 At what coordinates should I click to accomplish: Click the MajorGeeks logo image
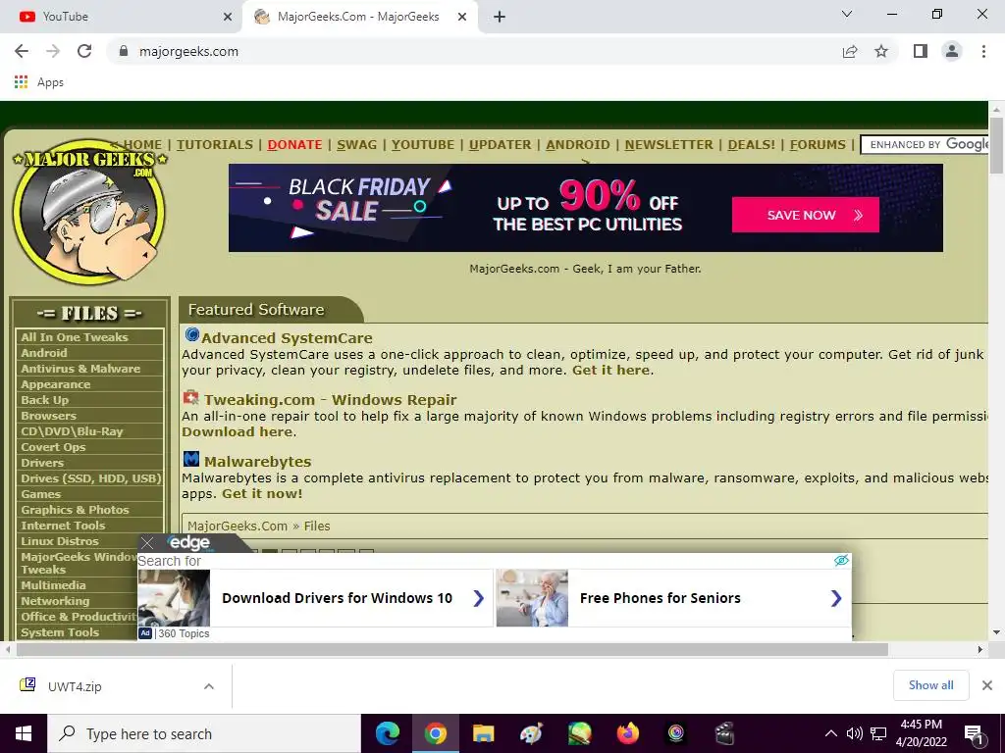point(89,212)
